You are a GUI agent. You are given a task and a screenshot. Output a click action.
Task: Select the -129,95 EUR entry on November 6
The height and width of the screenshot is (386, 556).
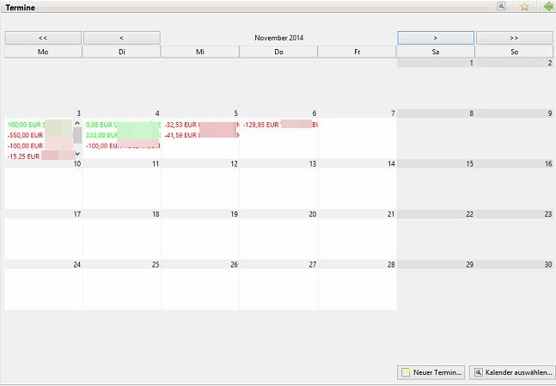(260, 125)
